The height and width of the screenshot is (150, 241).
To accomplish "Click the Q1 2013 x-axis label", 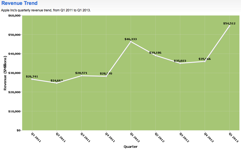I will [x=233, y=138].
